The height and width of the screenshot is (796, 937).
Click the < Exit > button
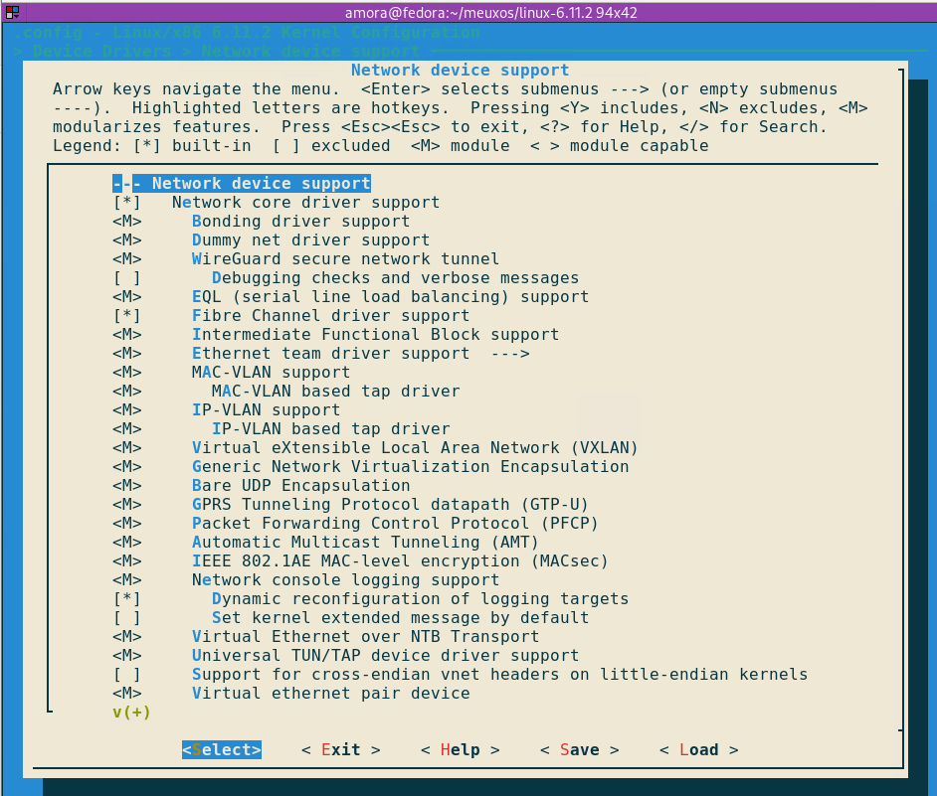pyautogui.click(x=341, y=750)
